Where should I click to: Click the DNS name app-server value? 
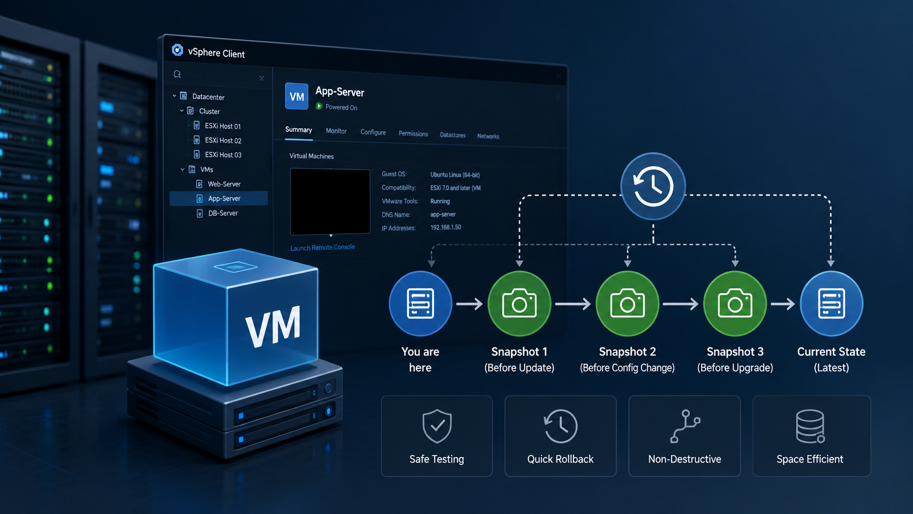click(443, 215)
